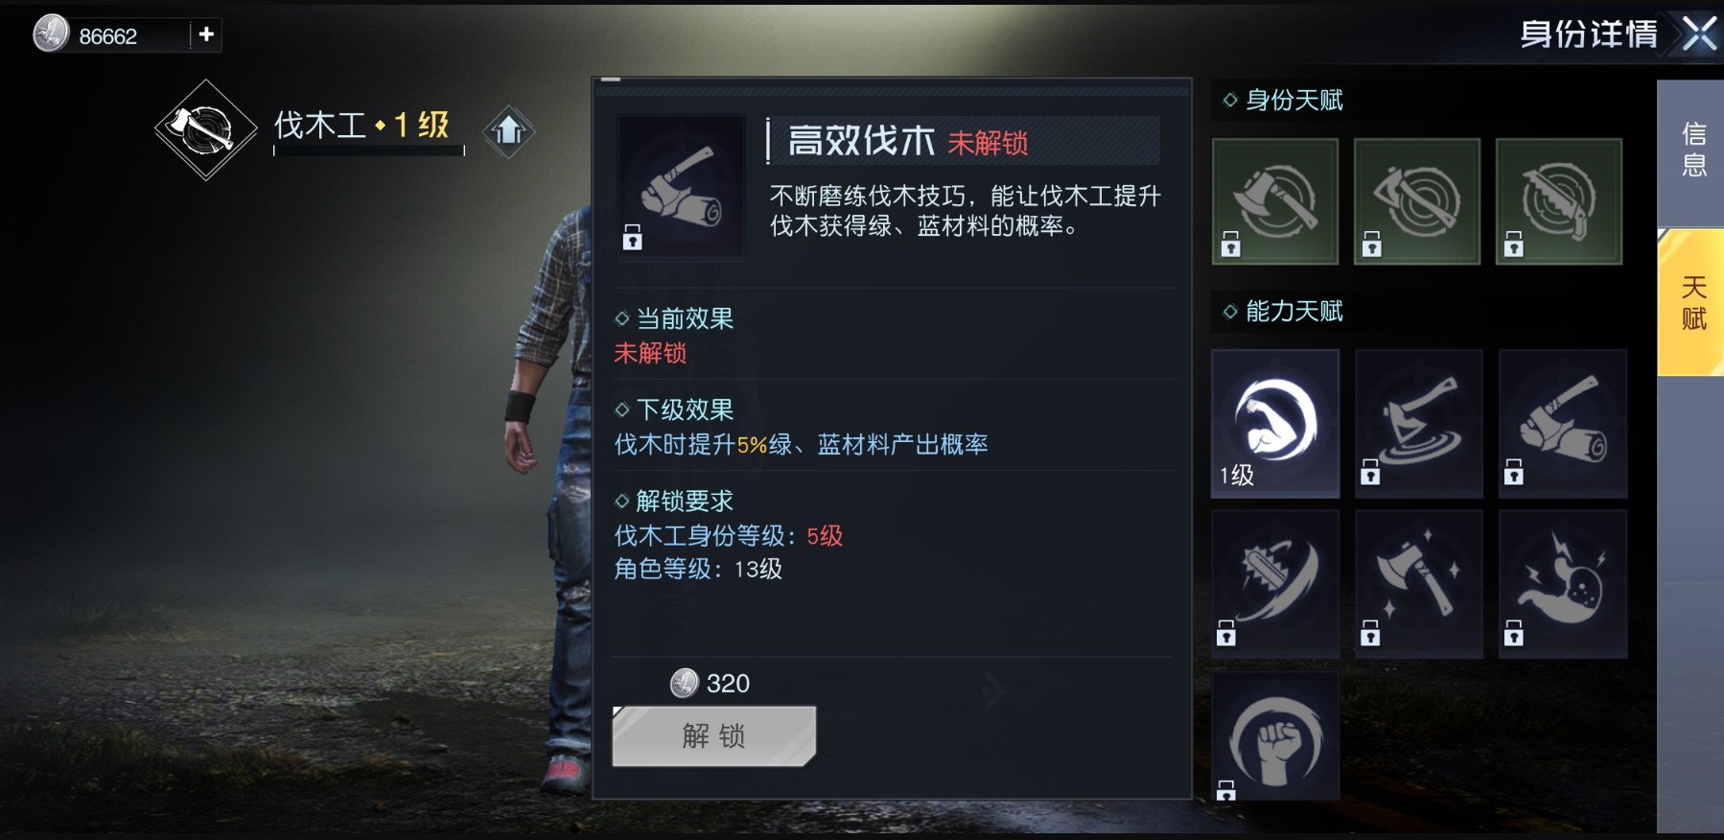Upgrade identity level with the arrow icon
The height and width of the screenshot is (840, 1724).
click(508, 130)
